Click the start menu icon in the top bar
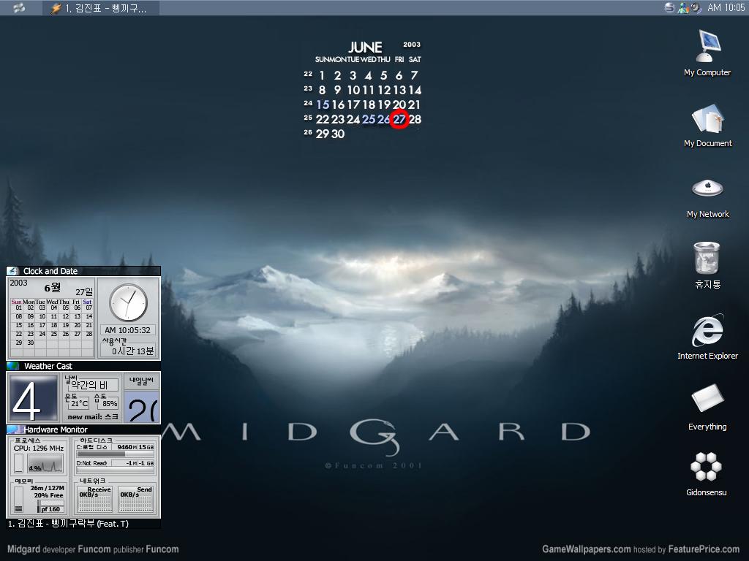749x561 pixels. pyautogui.click(x=19, y=8)
